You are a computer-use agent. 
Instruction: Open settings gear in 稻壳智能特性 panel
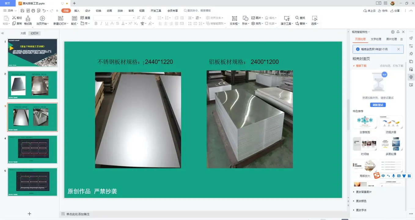393,32
